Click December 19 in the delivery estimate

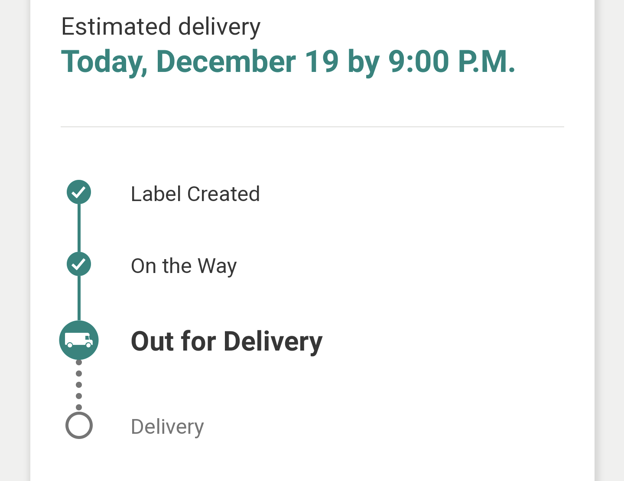(247, 61)
